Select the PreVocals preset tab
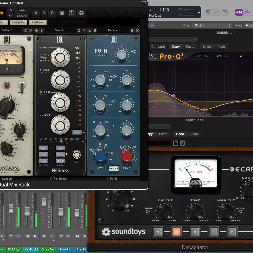 coord(38,22)
